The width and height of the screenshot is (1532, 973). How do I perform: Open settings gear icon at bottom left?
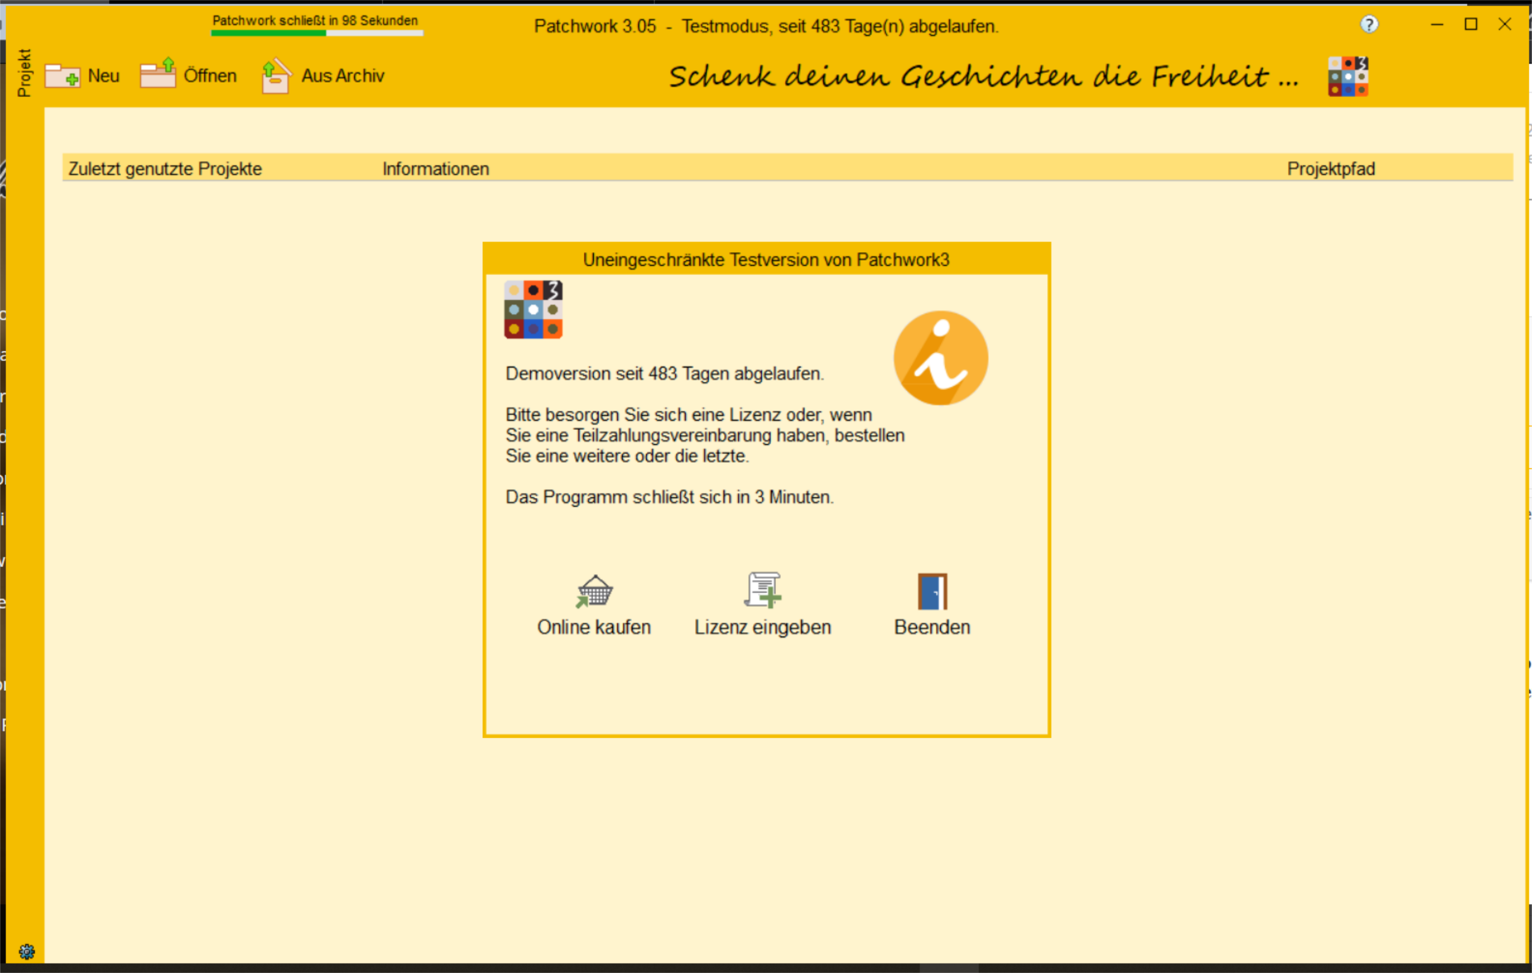tap(27, 951)
